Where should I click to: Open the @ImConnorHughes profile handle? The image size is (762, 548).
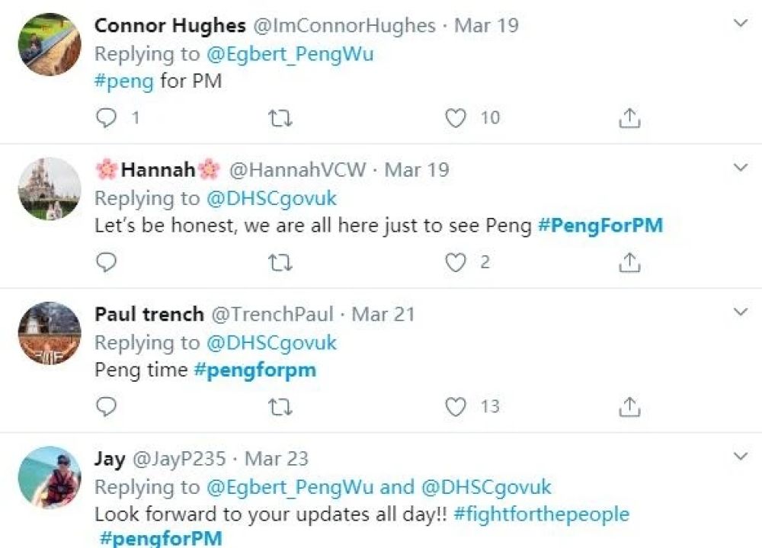344,25
